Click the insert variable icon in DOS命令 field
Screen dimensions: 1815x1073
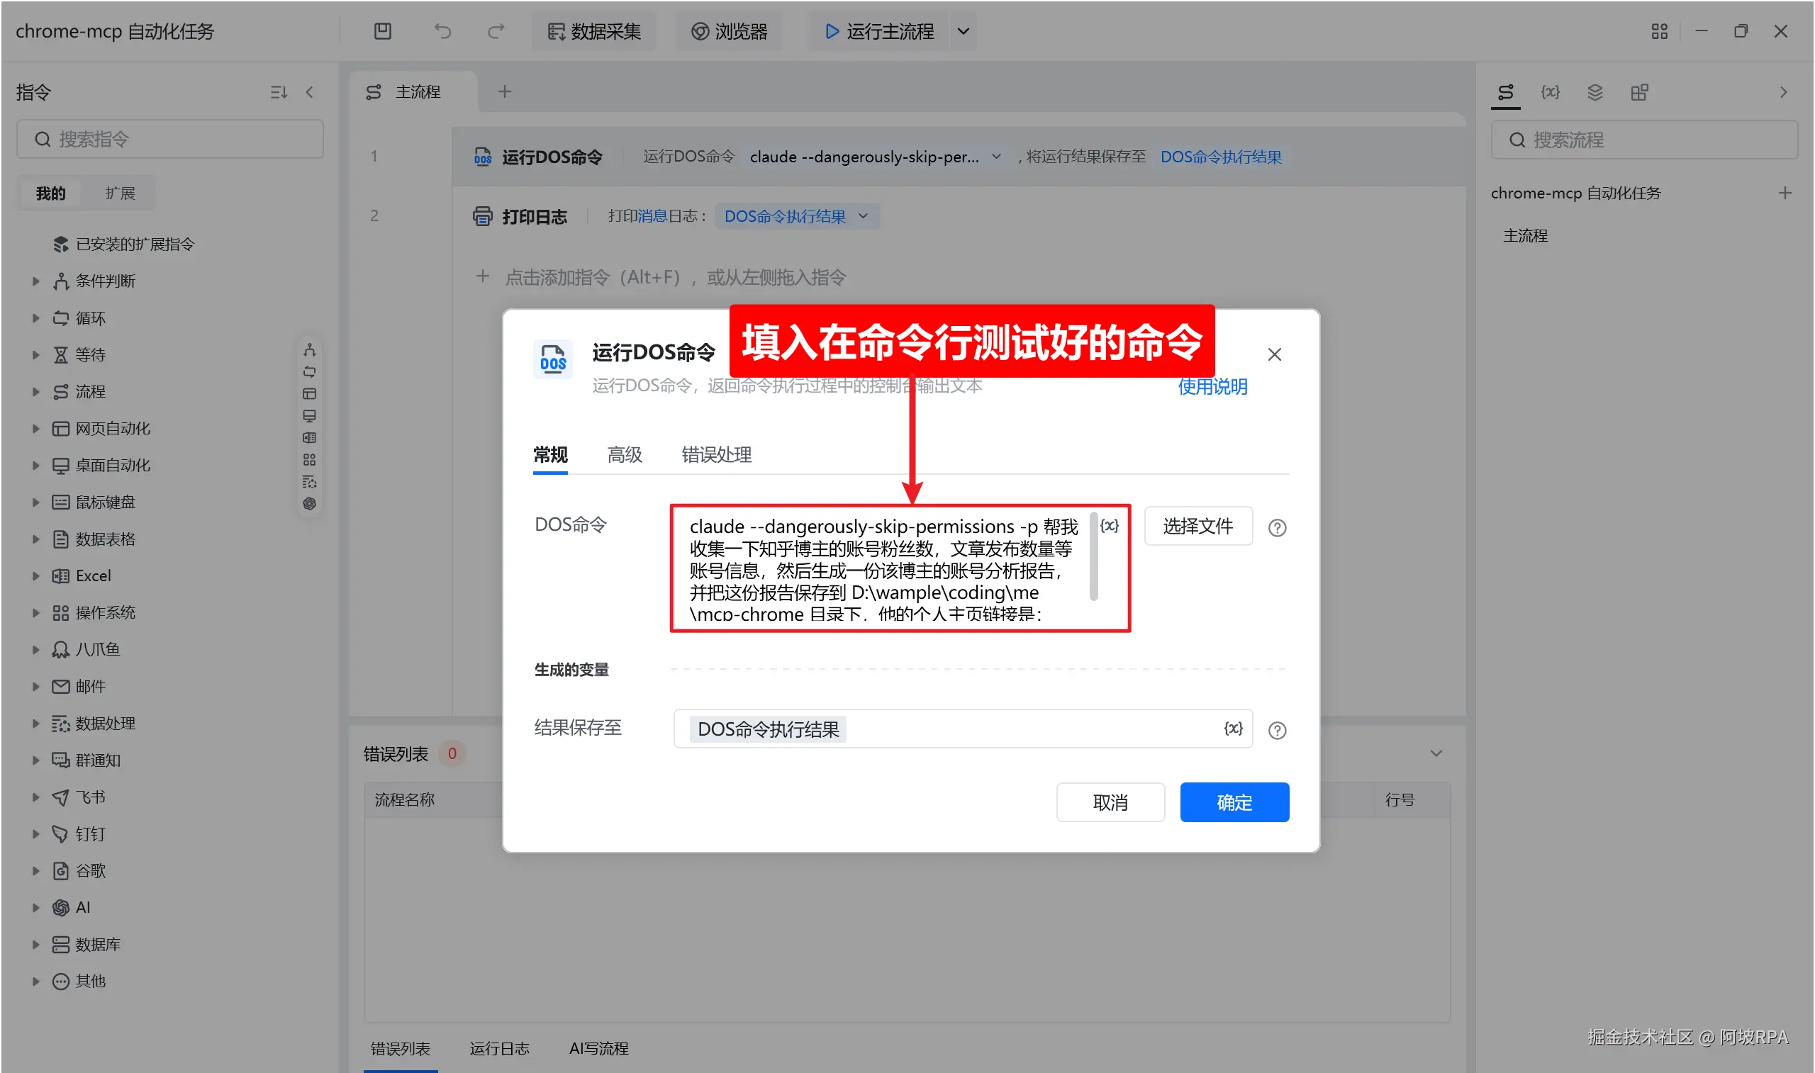1109,526
